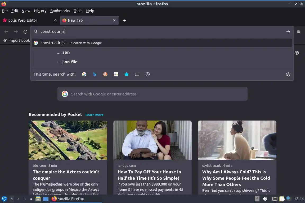Switch to workspace 2 in taskbar

coord(18,199)
